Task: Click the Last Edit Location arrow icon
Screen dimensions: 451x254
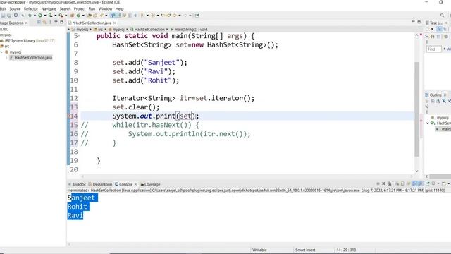Action: click(163, 16)
